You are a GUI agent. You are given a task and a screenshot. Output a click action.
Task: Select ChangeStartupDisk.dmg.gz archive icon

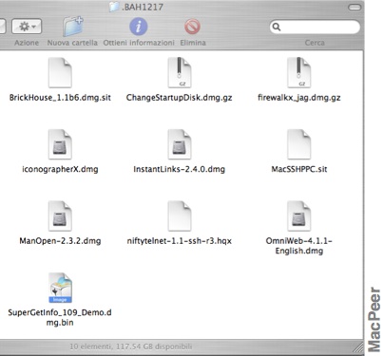pos(180,73)
